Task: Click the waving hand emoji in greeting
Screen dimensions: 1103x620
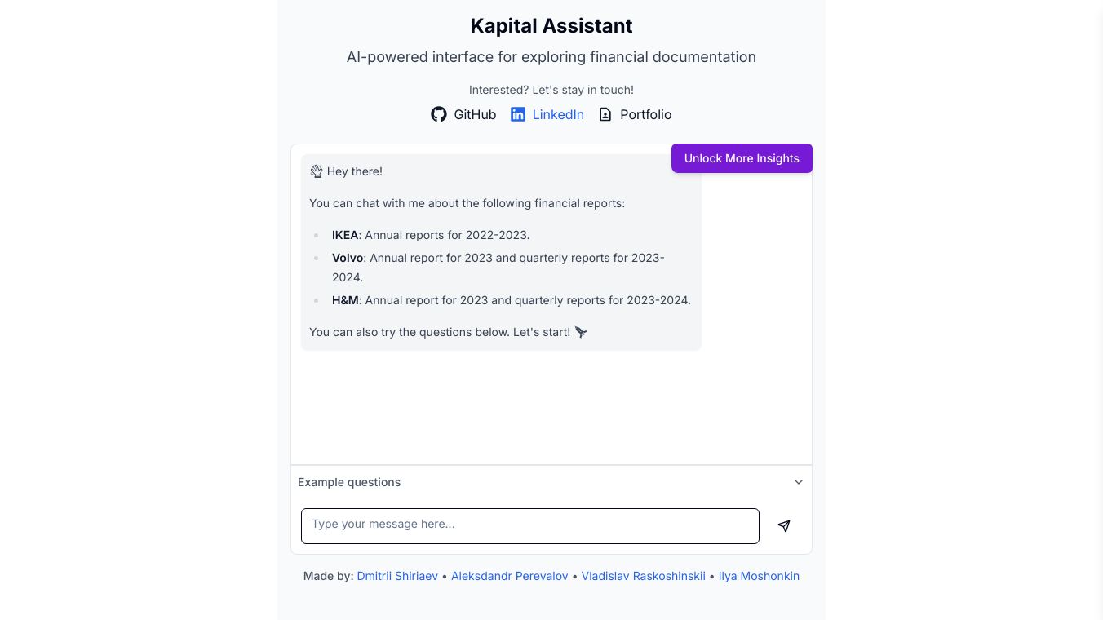Action: 317,171
